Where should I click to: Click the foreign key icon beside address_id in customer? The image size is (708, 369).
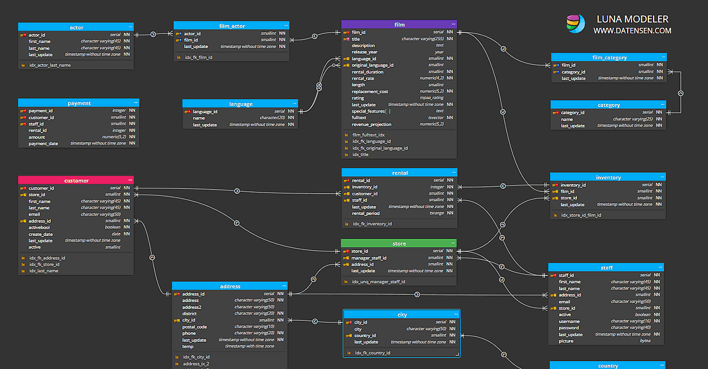(x=24, y=220)
